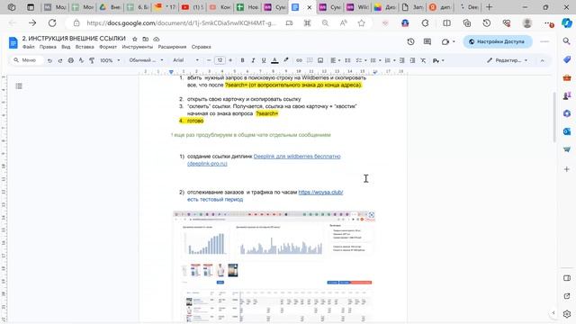The height and width of the screenshot is (324, 576).
Task: Open the Правка menu
Action: coord(48,47)
